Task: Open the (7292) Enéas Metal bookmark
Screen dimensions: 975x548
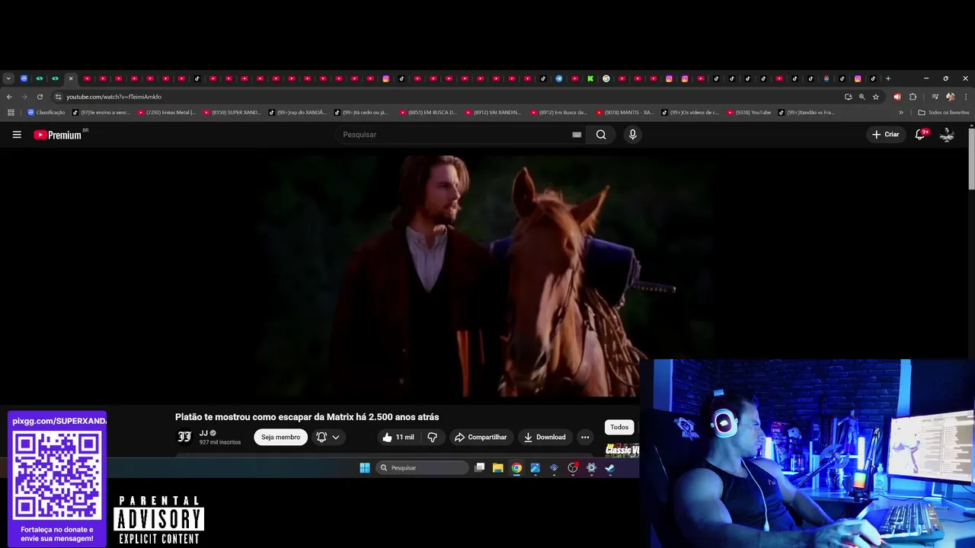Action: click(166, 113)
